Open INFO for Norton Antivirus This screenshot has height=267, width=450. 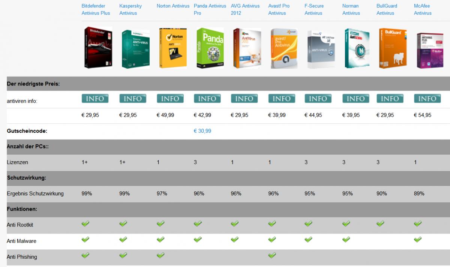170,98
